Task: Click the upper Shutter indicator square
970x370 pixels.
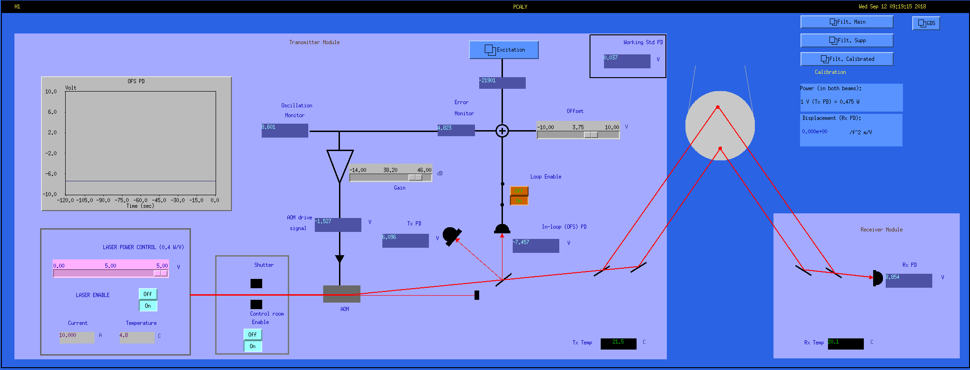Action: 256,284
